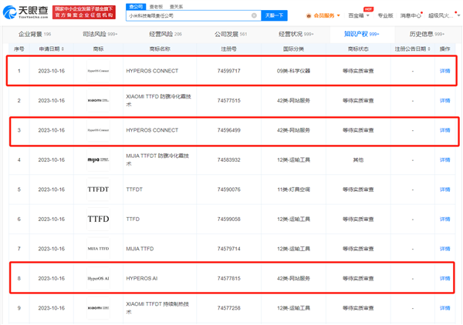Open 详情 for registration 74599717

coord(444,71)
